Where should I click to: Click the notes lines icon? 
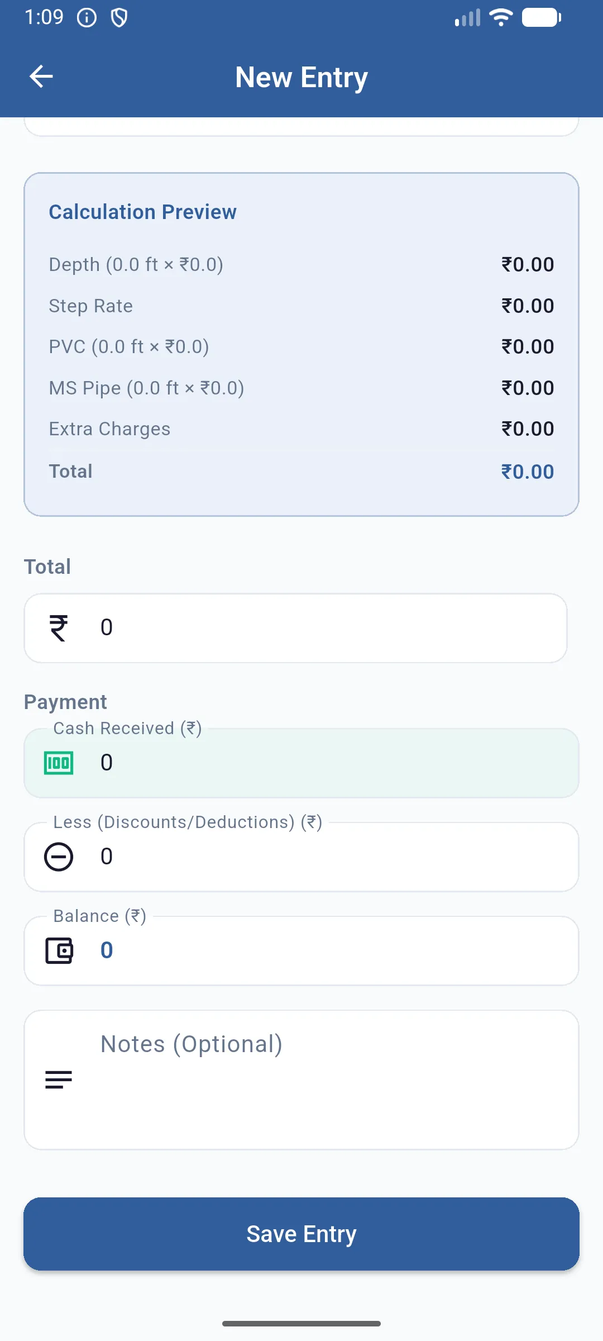click(x=59, y=1080)
